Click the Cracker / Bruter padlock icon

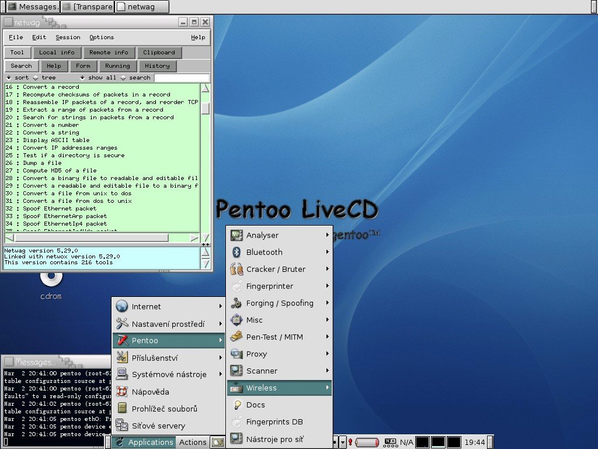[237, 269]
